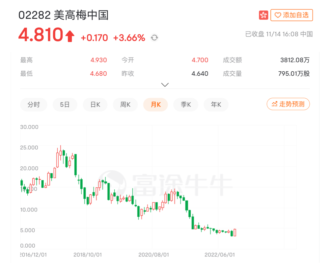The width and height of the screenshot is (332, 267).
Task: Click the latest red candlestick bar
Action: [235, 232]
